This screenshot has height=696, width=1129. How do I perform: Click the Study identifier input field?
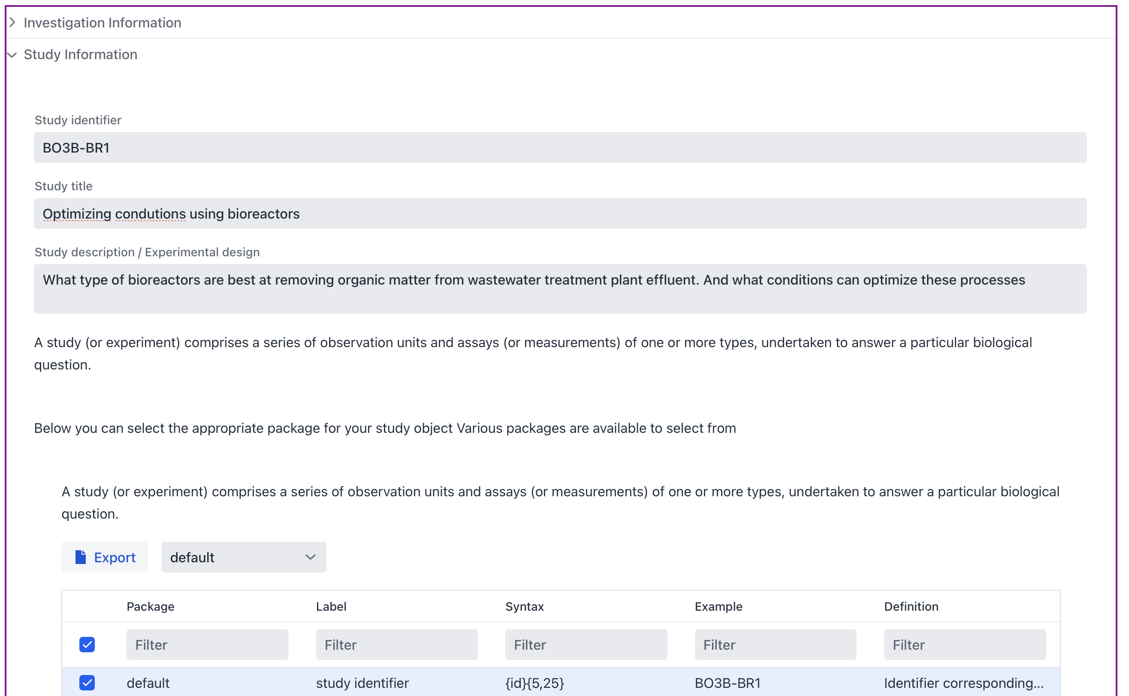pyautogui.click(x=560, y=148)
